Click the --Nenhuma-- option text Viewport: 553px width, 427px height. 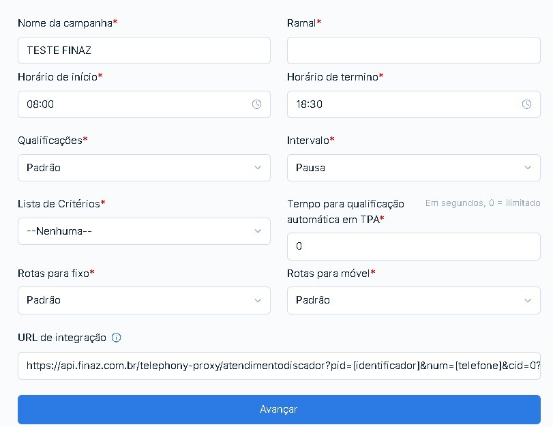(x=59, y=231)
